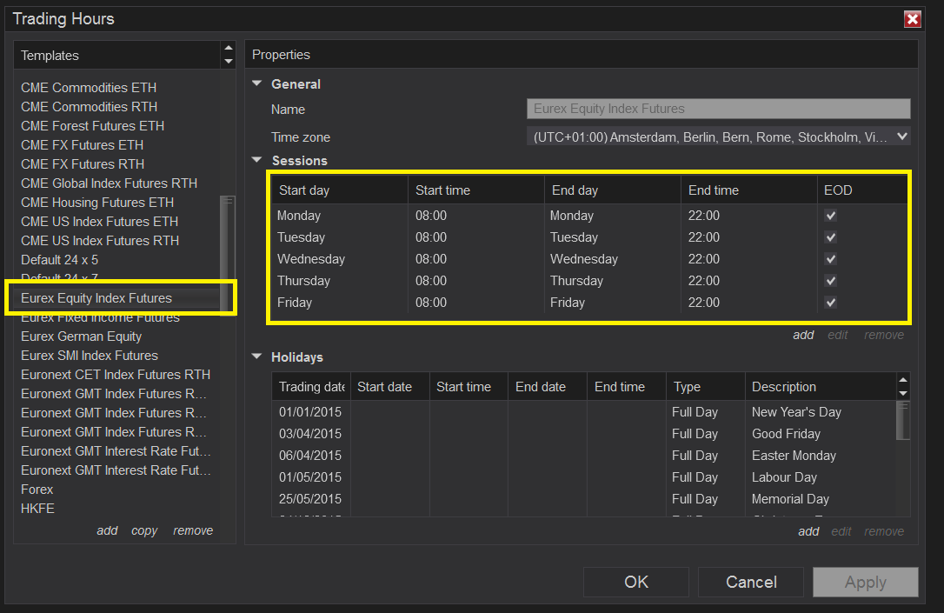Click the Apply button

[x=865, y=582]
